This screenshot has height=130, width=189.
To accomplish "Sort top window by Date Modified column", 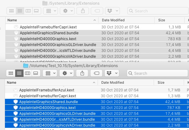I will coord(126,20).
